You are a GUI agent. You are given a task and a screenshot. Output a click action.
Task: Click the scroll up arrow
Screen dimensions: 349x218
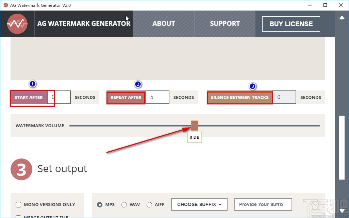point(342,18)
